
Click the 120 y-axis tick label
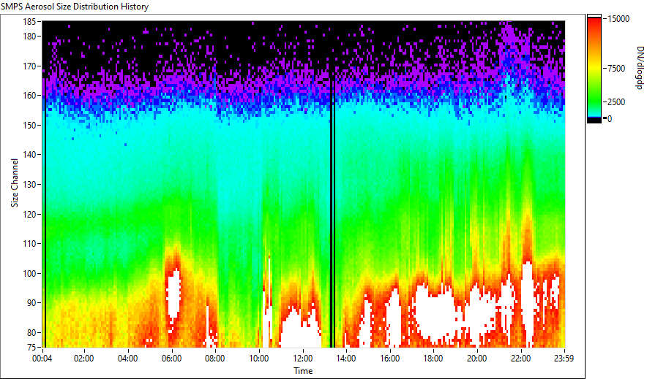pos(29,214)
